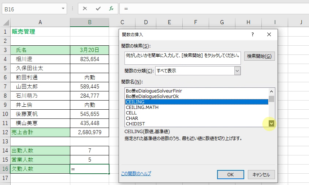The width and height of the screenshot is (309, 185).
Task: Click the function search text field
Action: tap(182, 56)
